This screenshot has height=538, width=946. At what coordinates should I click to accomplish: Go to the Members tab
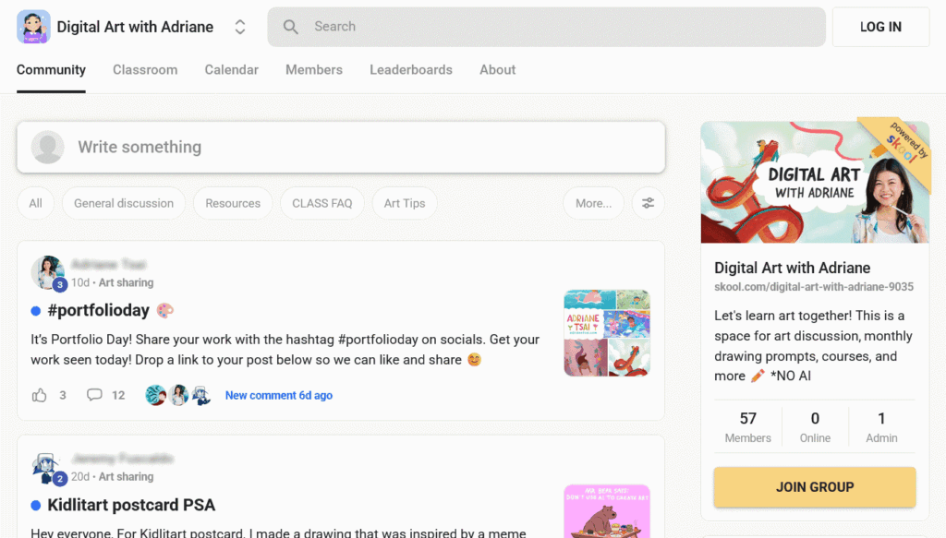[314, 70]
